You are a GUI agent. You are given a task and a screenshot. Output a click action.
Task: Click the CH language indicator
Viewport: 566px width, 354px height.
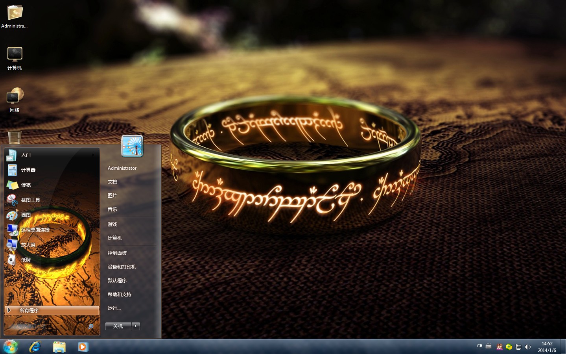pyautogui.click(x=479, y=346)
